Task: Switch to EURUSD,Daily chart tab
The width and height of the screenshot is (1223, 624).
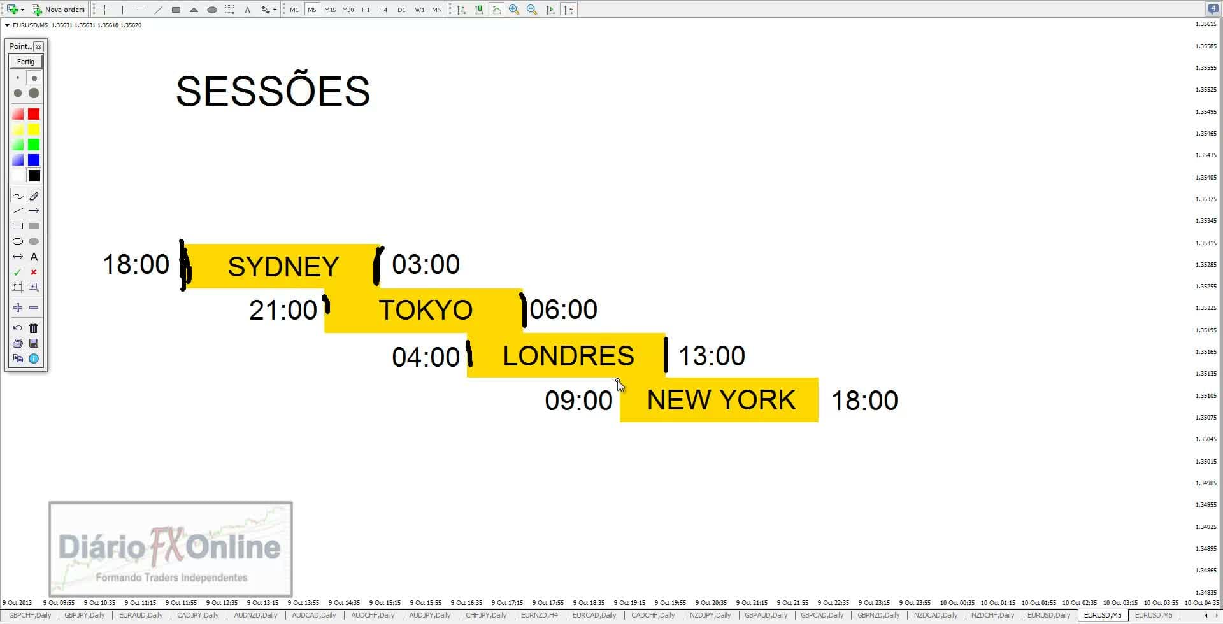Action: (x=1048, y=615)
